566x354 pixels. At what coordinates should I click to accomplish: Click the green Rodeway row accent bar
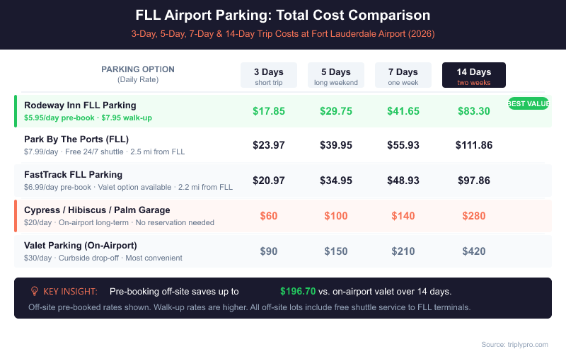click(x=16, y=110)
